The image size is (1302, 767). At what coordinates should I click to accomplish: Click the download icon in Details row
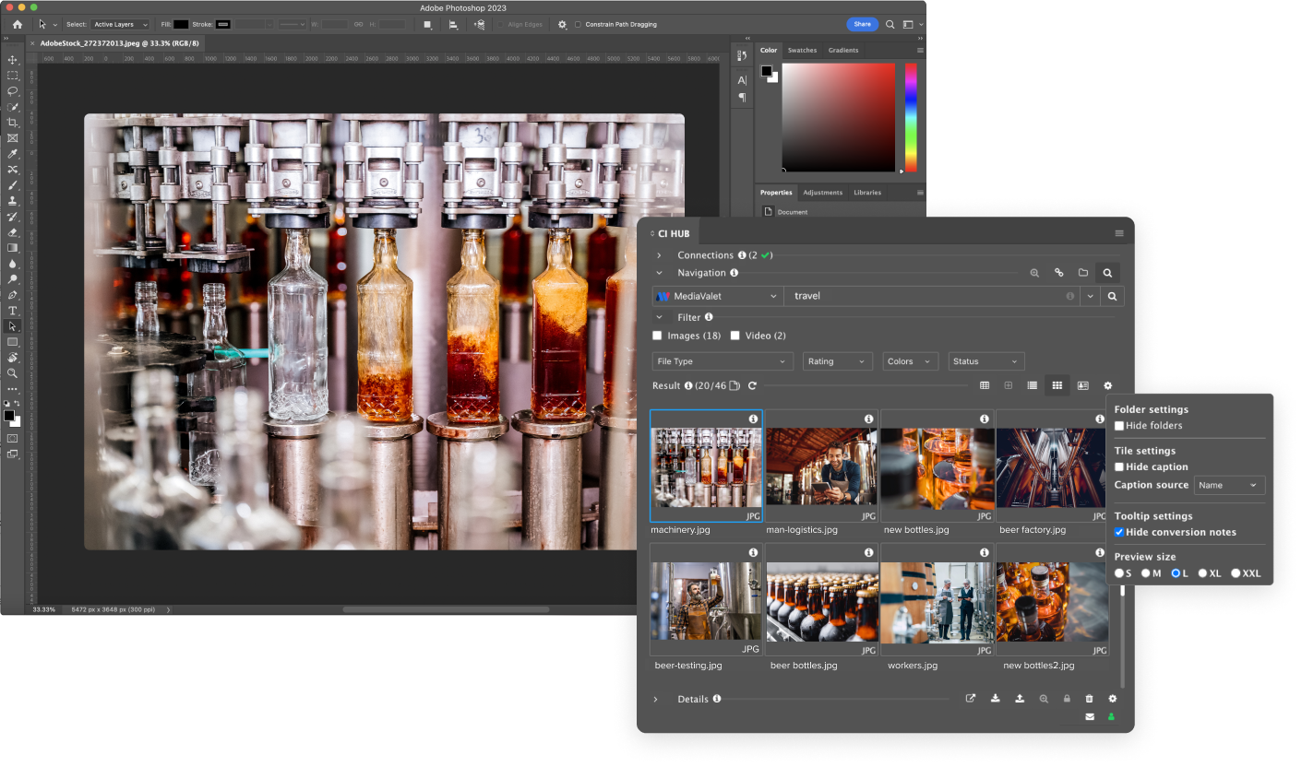coord(996,699)
